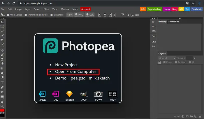204x119 pixels.
Task: Open the Layer menu
Action: pyautogui.click(x=28, y=9)
